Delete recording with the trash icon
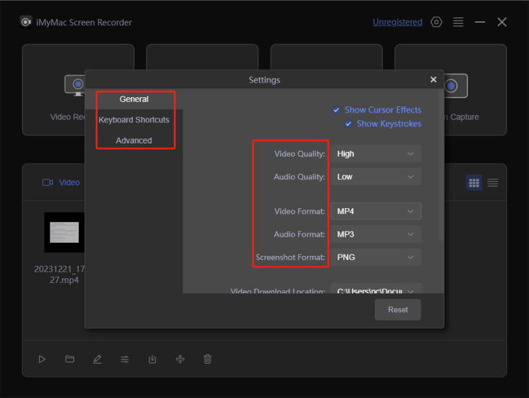Image resolution: width=529 pixels, height=398 pixels. [208, 359]
